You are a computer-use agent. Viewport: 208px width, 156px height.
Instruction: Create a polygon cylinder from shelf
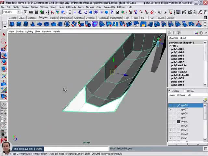pos(26,24)
